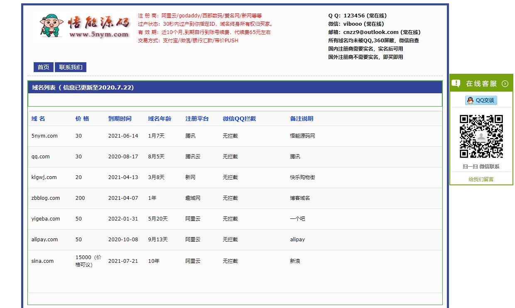Click the 注册商 info line
The height and width of the screenshot is (308, 515).
[200, 16]
